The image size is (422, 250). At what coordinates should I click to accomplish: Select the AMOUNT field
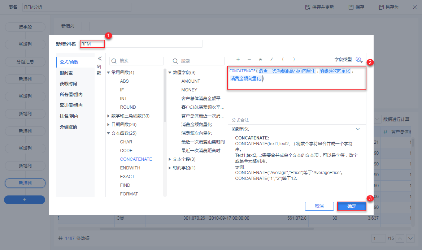point(191,81)
